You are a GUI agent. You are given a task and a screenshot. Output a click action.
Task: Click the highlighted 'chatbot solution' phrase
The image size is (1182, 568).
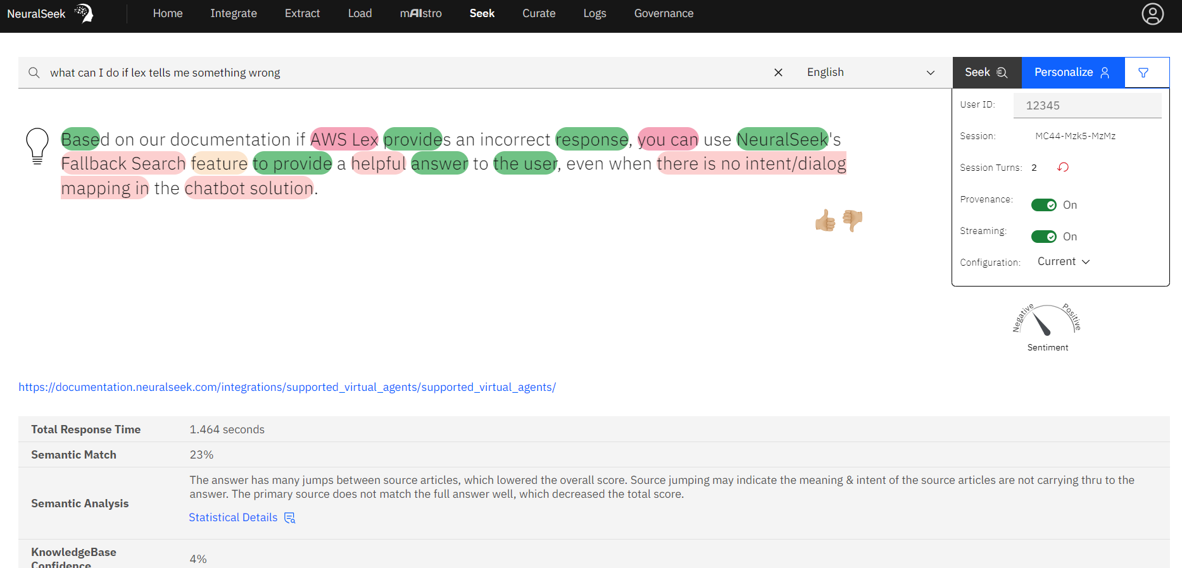(249, 188)
